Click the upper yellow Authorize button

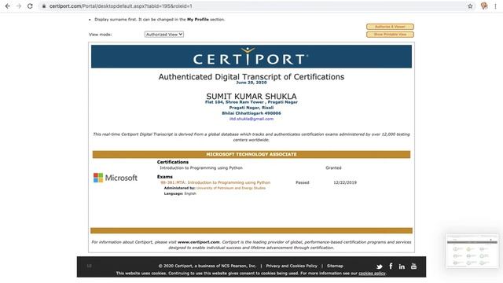click(x=390, y=27)
